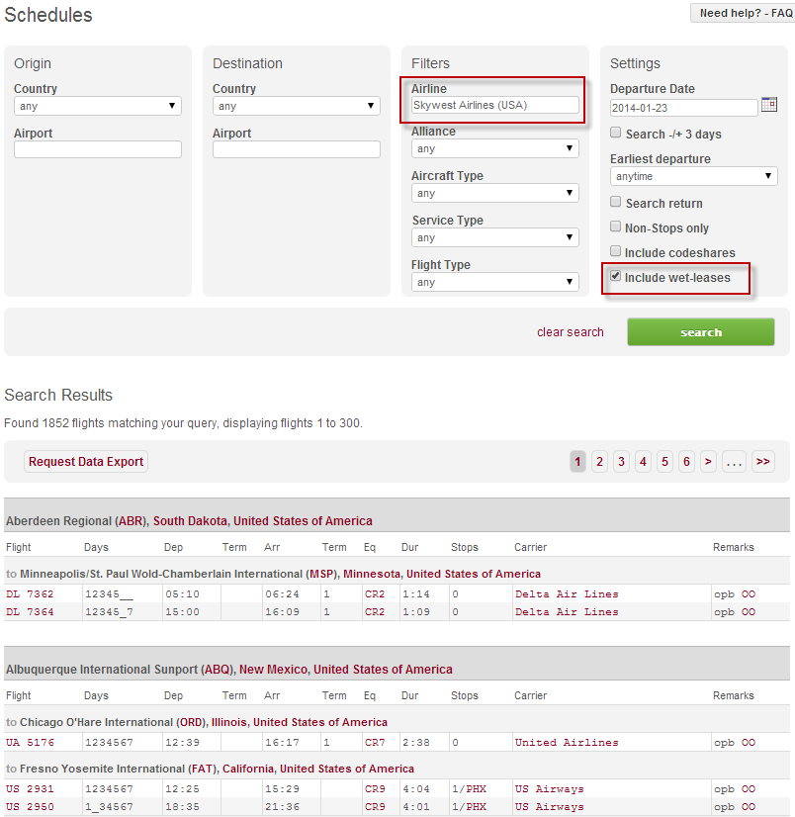Go to next results page arrow
795x817 pixels.
[x=708, y=462]
